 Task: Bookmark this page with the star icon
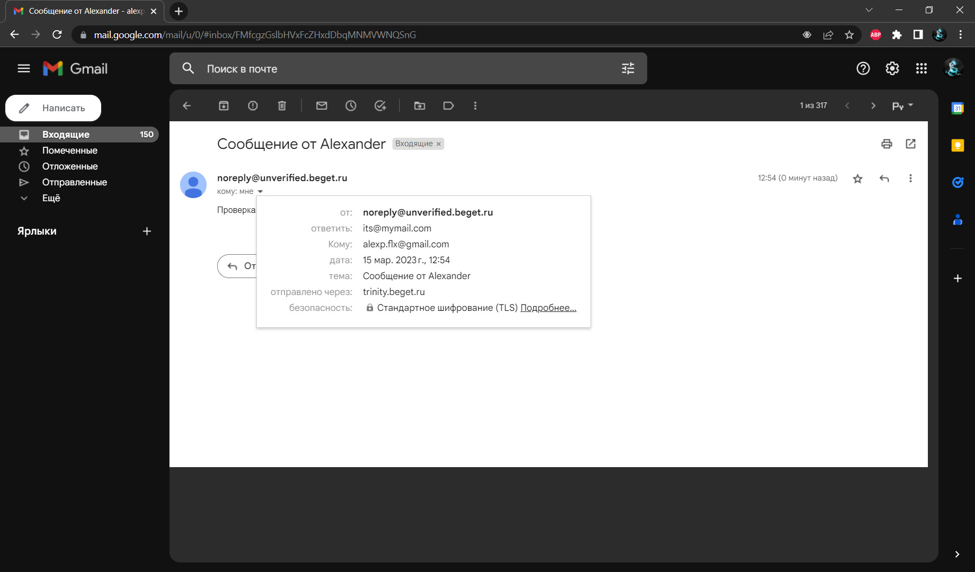[x=849, y=34]
